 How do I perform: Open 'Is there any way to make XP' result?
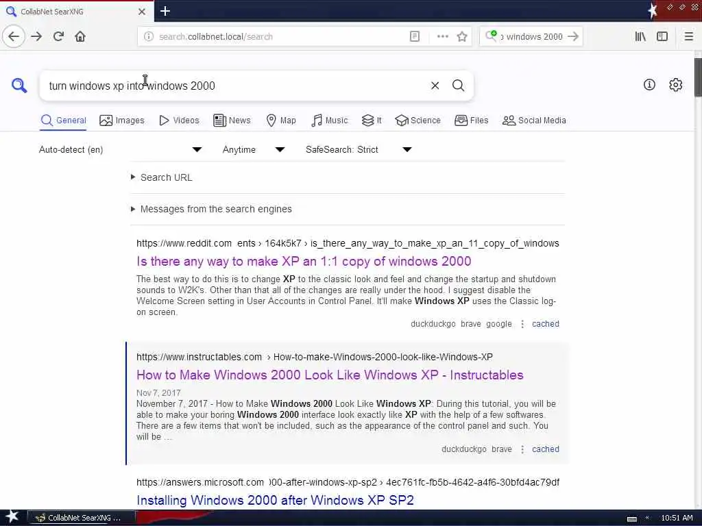pyautogui.click(x=304, y=261)
